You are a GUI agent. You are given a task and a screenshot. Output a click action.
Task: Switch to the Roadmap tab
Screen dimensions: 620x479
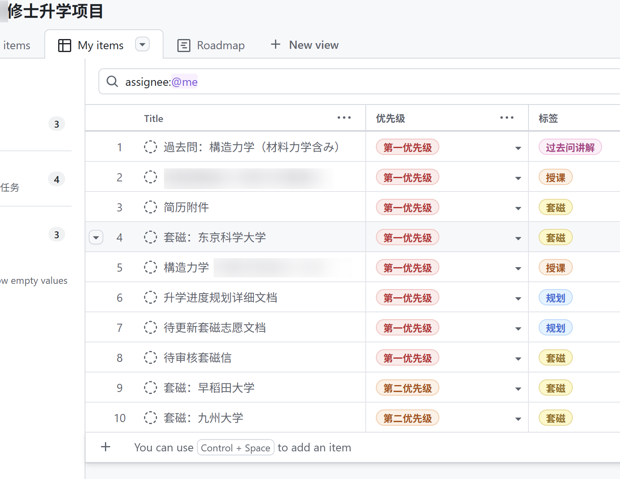point(211,45)
